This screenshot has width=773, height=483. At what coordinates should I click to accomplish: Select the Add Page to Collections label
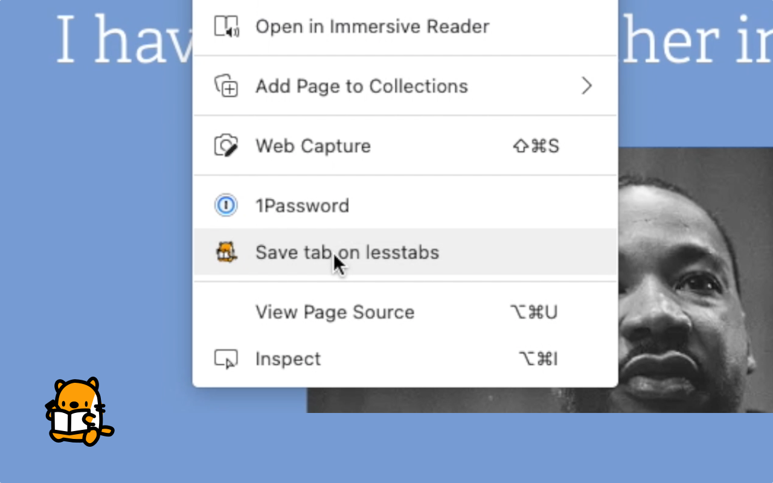tap(362, 86)
